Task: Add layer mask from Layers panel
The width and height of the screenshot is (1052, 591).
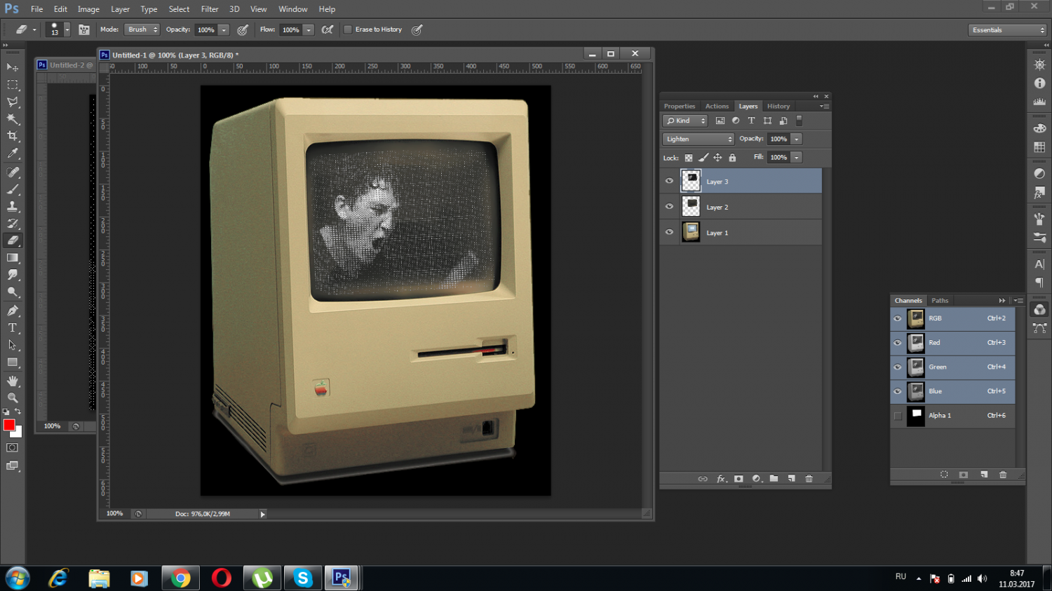Action: tap(739, 479)
